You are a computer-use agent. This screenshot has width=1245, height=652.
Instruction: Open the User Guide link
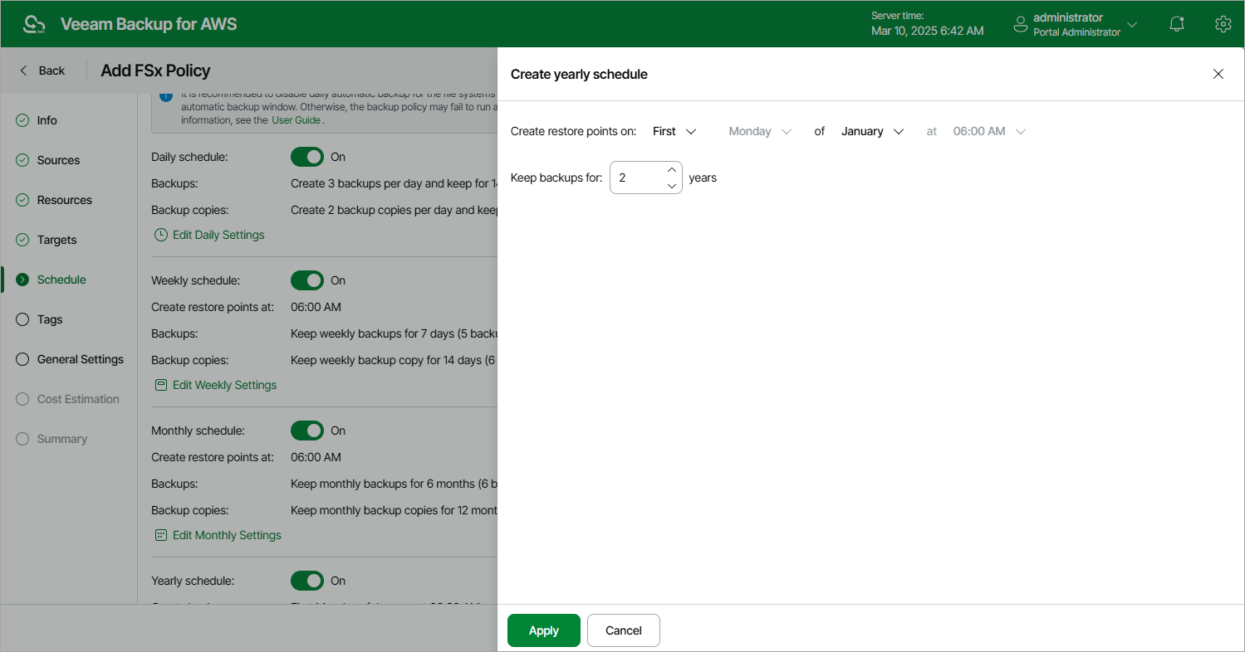point(297,119)
